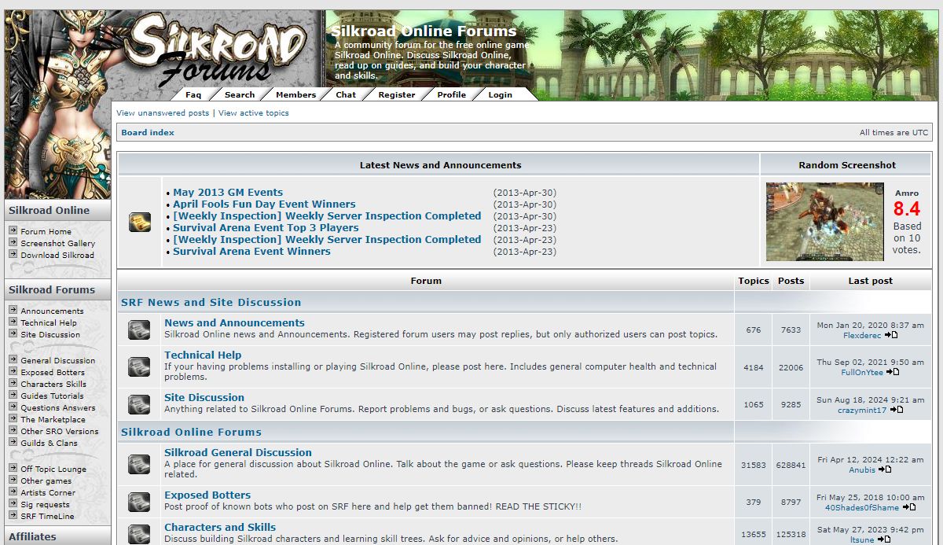Open the News and Announcements forum

coord(234,322)
